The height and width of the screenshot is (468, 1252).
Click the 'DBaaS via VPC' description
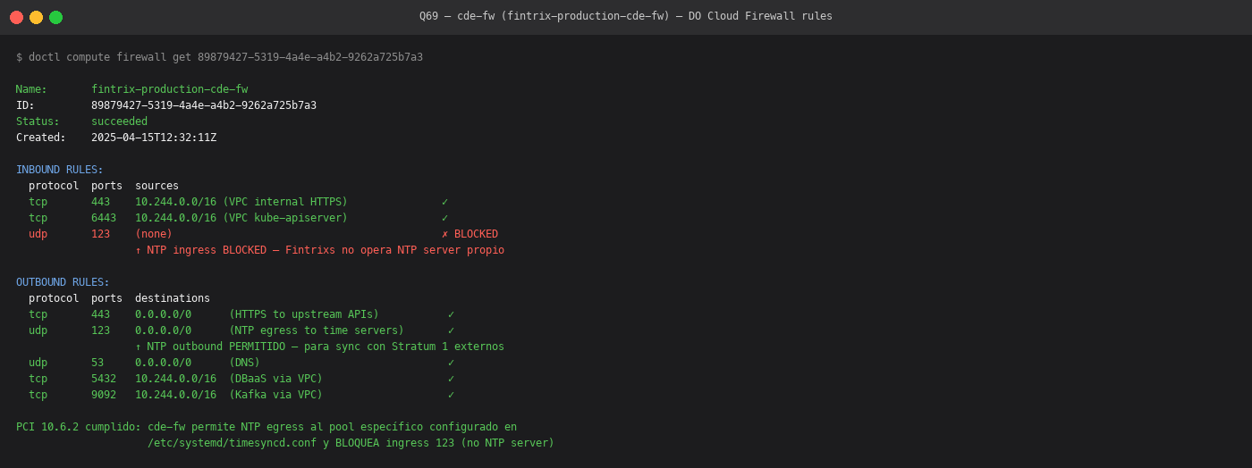pos(275,379)
